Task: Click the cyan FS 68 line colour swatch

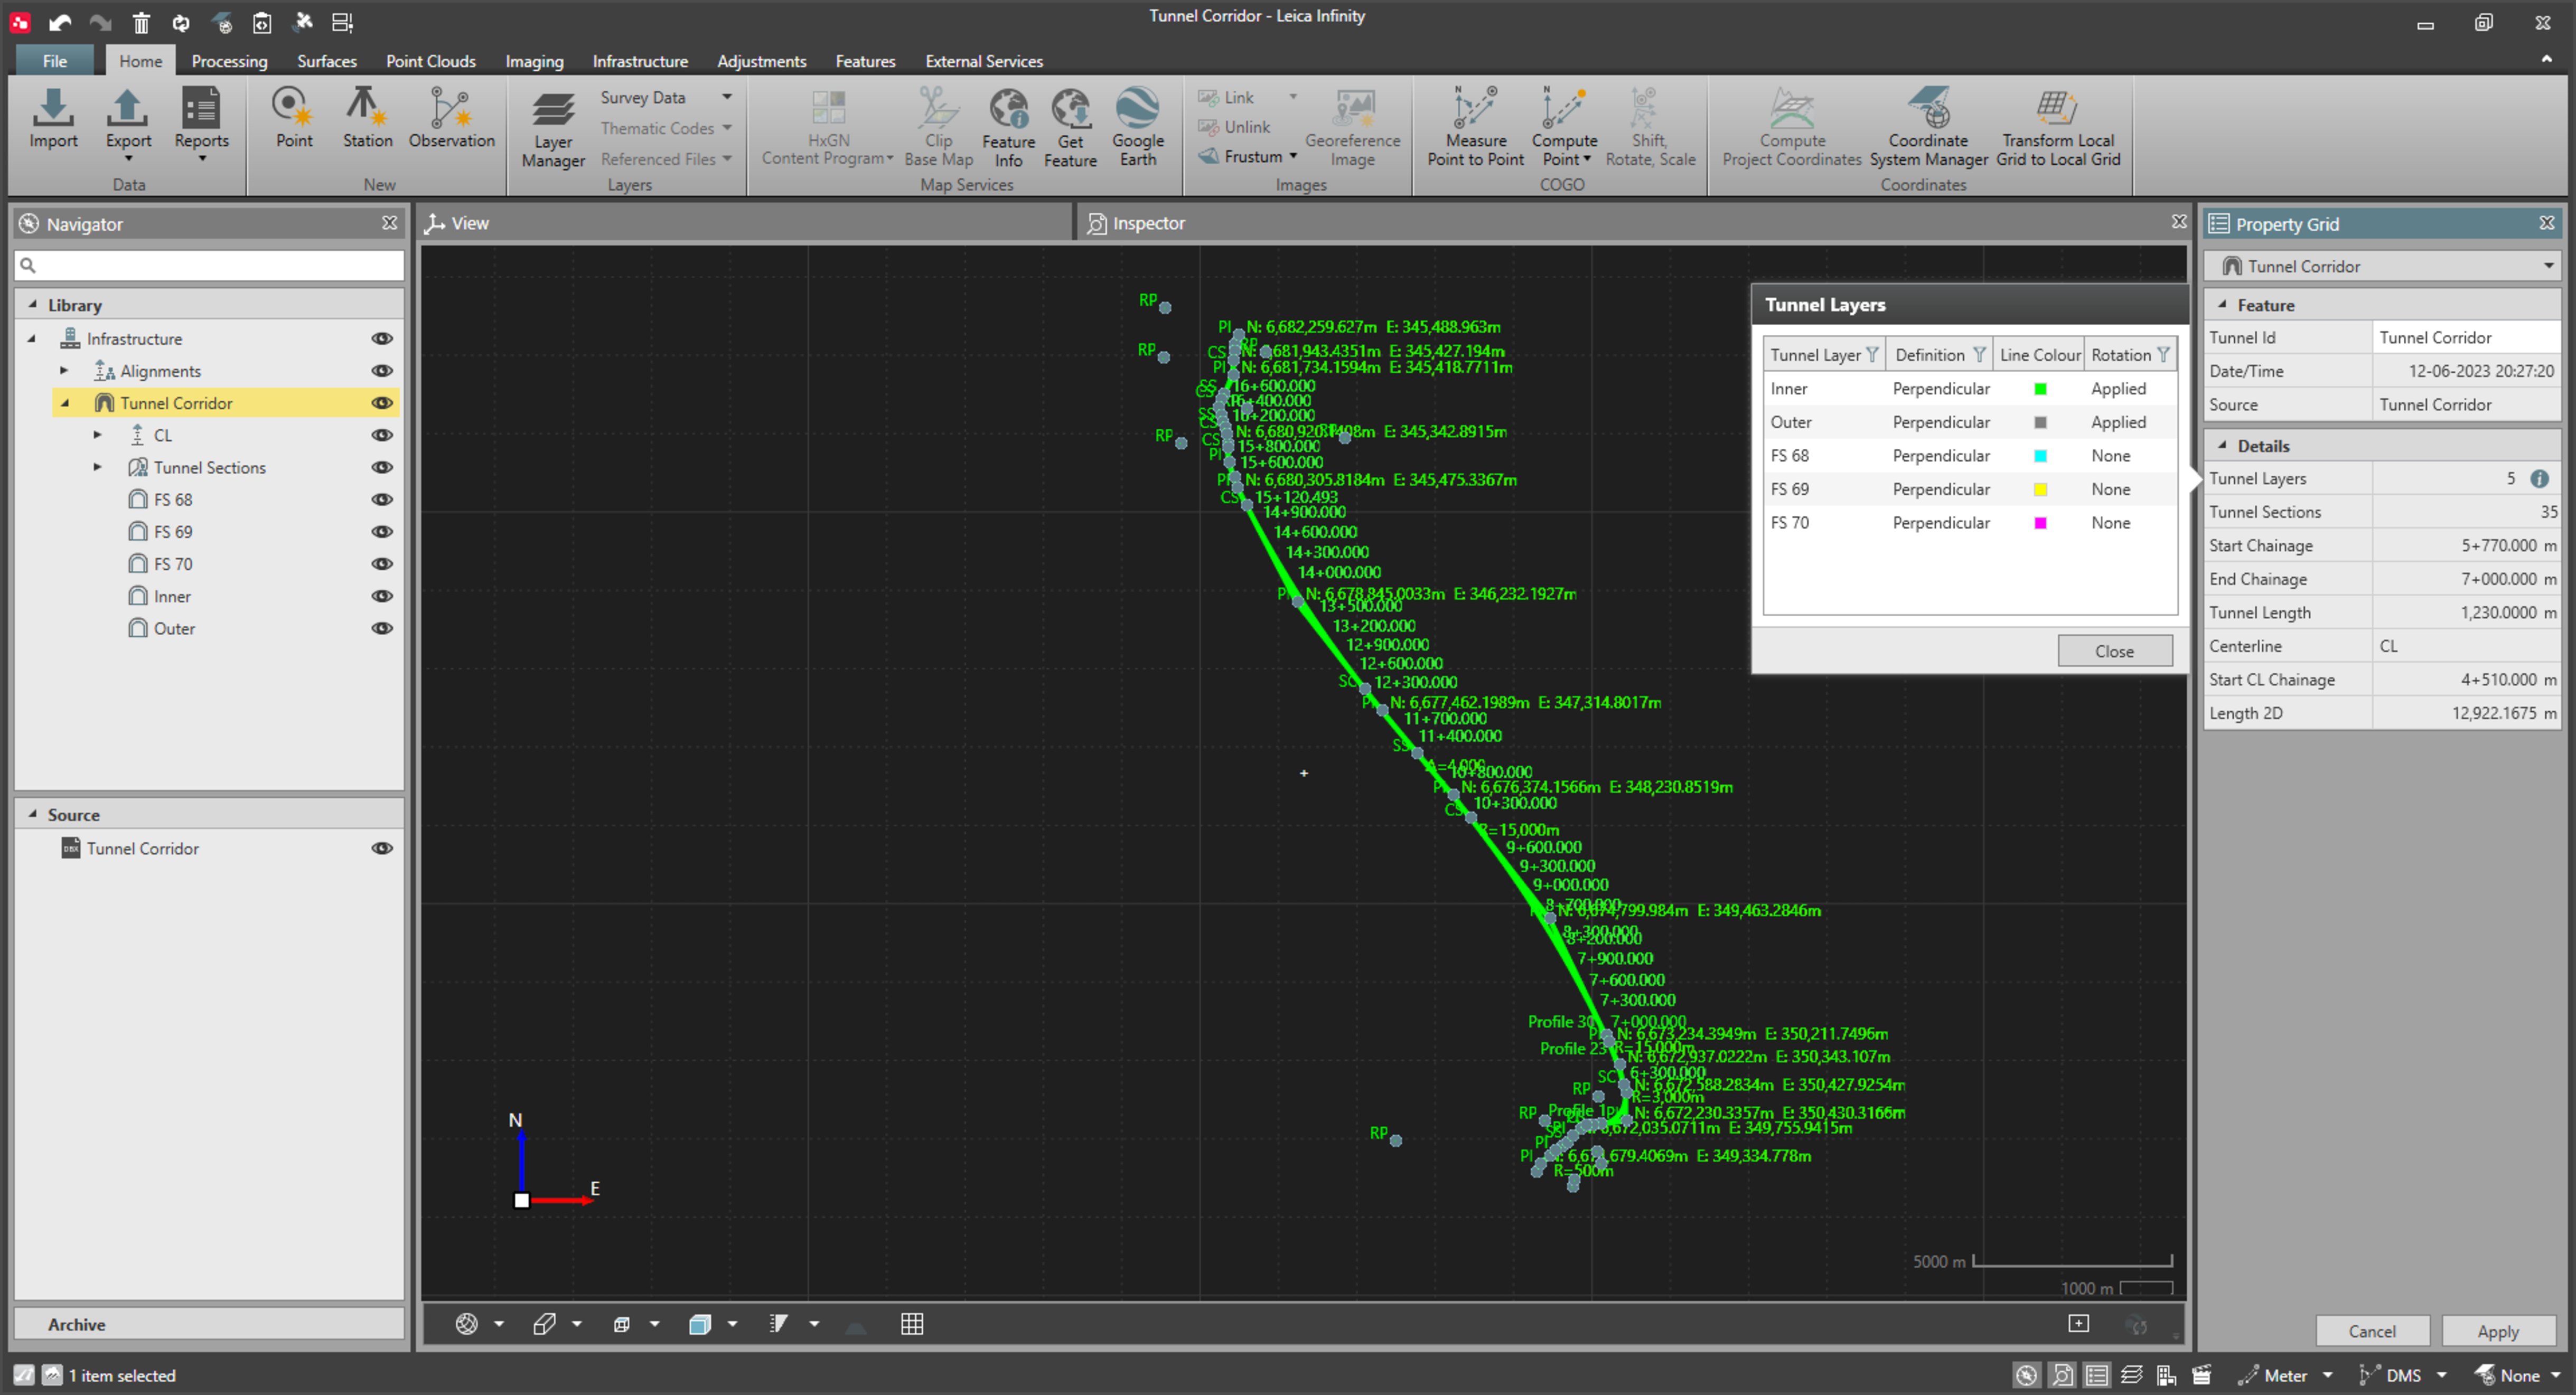Action: 2040,456
